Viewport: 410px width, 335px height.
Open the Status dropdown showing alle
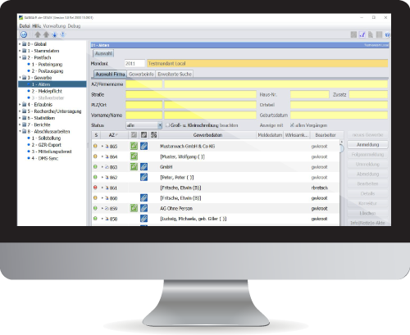click(143, 125)
